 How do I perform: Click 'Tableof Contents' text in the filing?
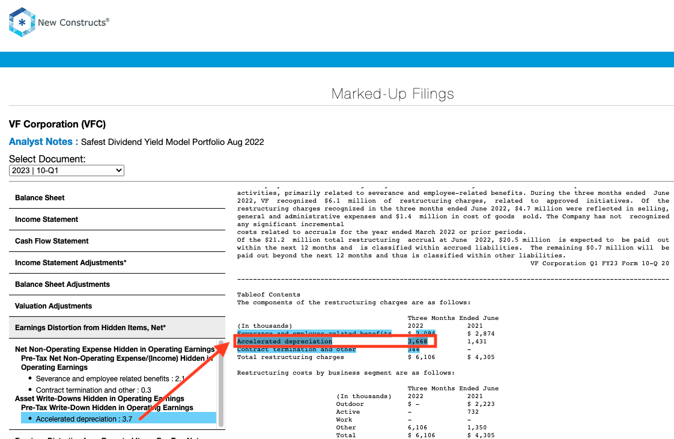coord(269,295)
